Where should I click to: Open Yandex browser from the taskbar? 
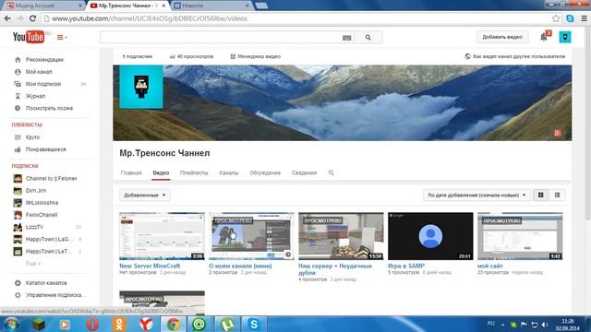pos(146,324)
